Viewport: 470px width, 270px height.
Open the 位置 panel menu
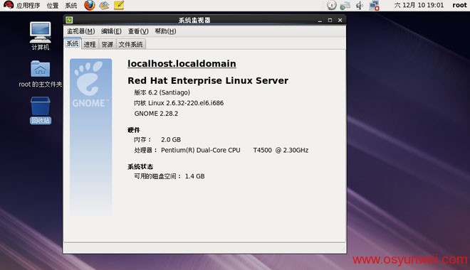click(x=53, y=6)
